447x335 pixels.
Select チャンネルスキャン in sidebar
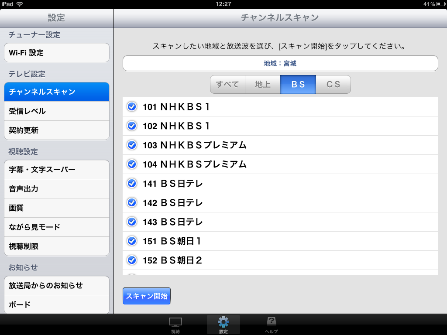coord(57,92)
